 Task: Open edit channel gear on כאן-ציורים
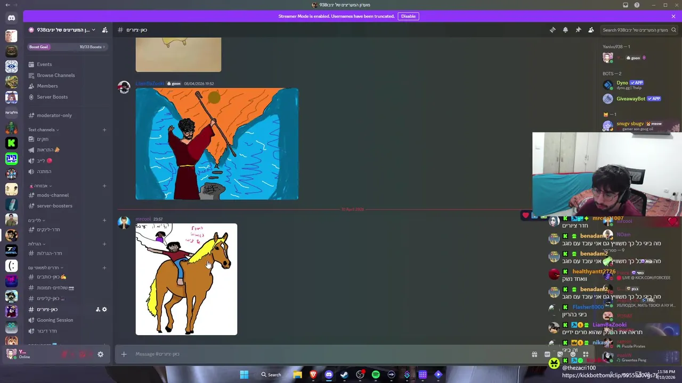click(104, 309)
